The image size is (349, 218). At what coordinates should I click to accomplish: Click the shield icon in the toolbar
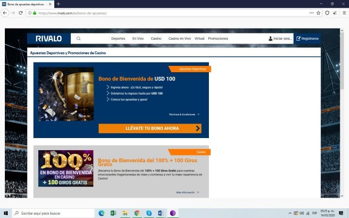click(x=327, y=13)
